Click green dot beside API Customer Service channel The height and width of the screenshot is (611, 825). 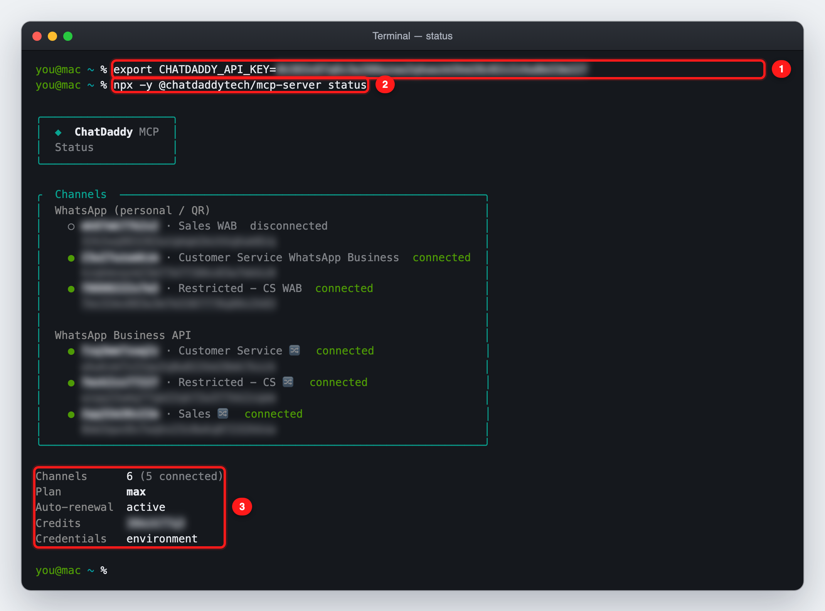click(71, 351)
